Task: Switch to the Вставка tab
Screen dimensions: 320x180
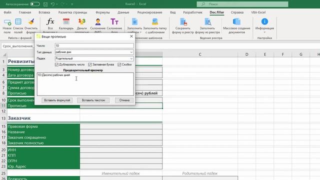Action: coord(44,12)
